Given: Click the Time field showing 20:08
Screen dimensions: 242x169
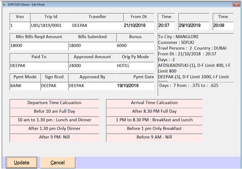Looking at the screenshot, I should pyautogui.click(x=223, y=26).
